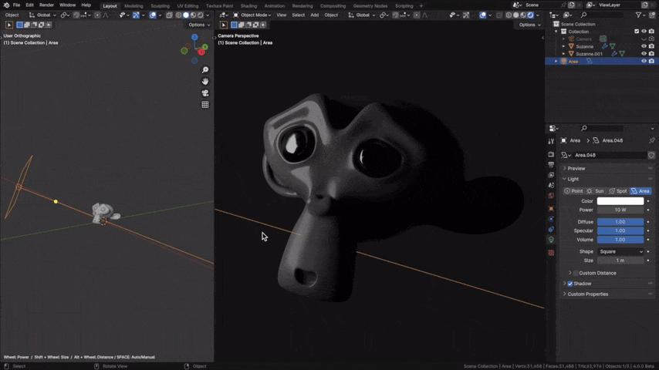659x370 pixels.
Task: Switch to the Modeling workspace tab
Action: tap(133, 6)
